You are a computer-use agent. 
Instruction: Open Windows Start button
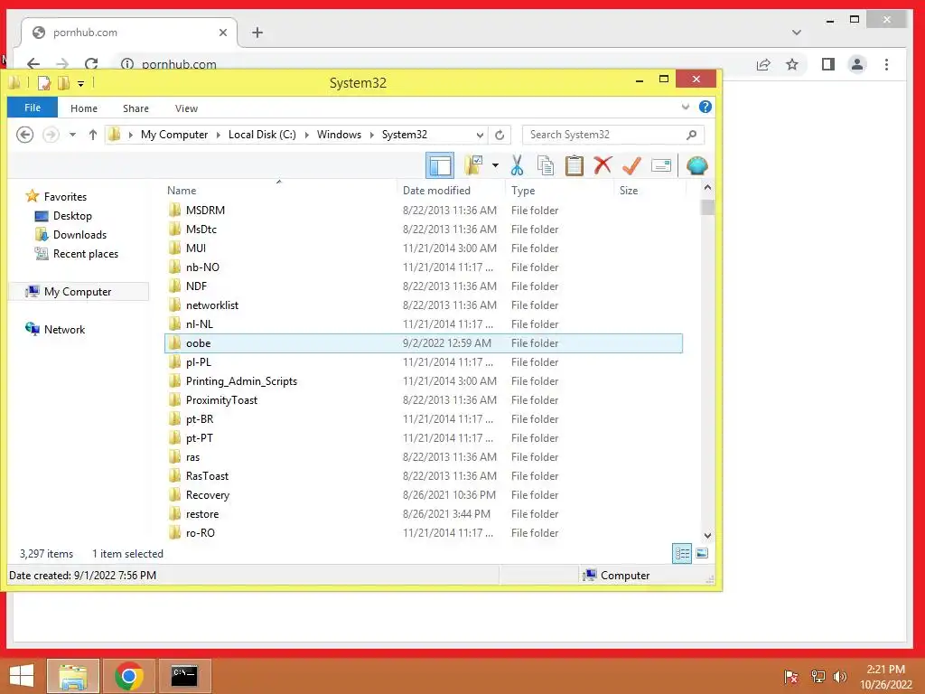[x=22, y=676]
